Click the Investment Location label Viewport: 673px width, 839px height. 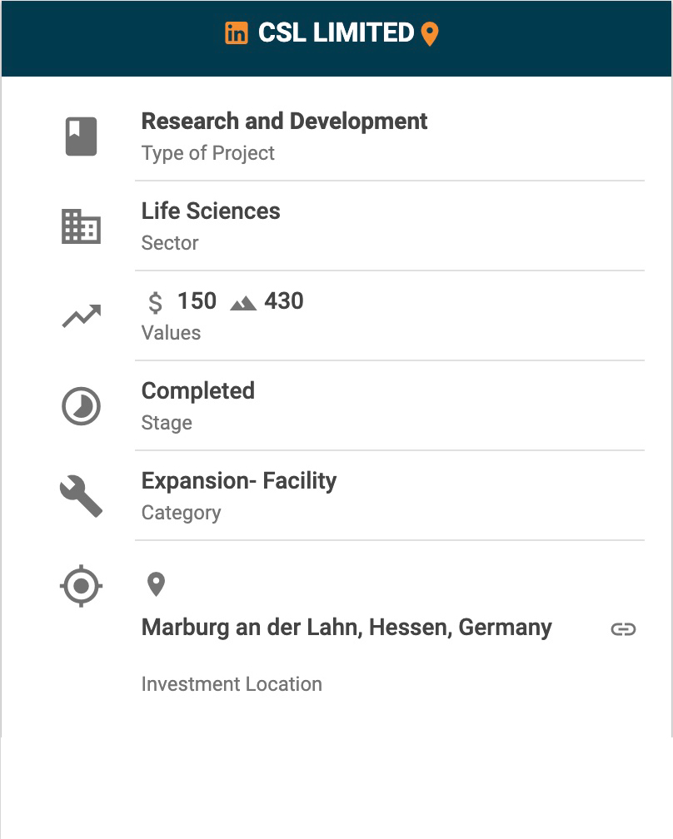point(232,684)
